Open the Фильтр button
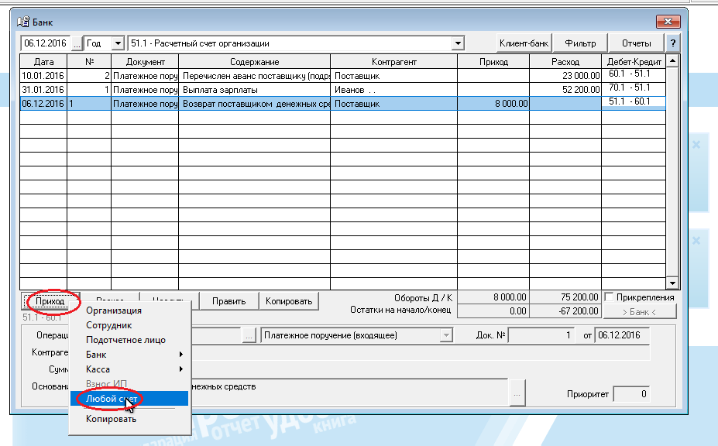718x446 pixels. [x=580, y=43]
